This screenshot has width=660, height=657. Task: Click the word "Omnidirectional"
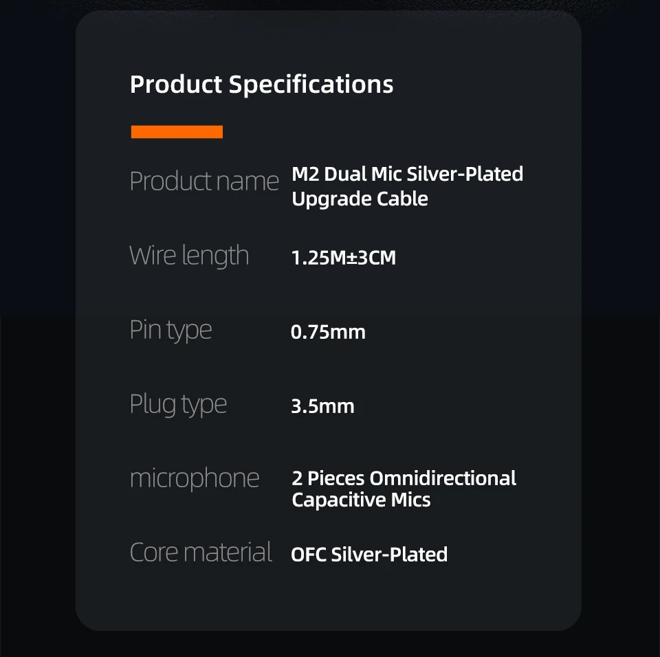click(x=443, y=478)
